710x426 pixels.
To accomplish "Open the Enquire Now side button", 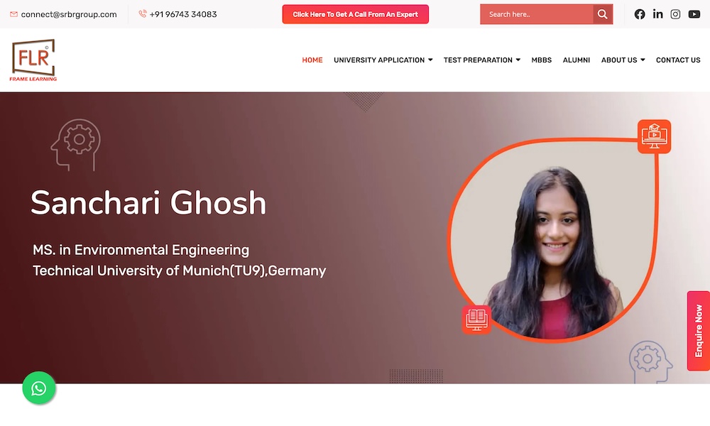I will point(698,331).
